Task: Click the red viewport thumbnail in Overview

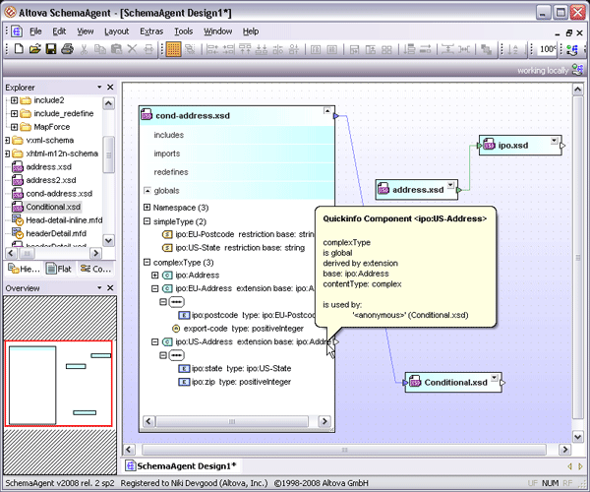Action: [58, 384]
